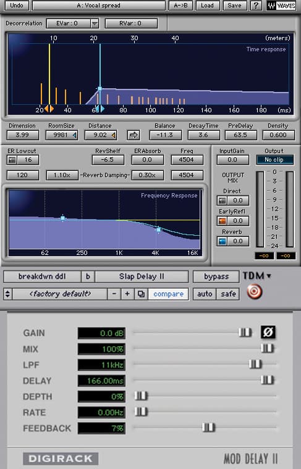
Task: Open the breakdwn ddl track selector
Action: [42, 276]
